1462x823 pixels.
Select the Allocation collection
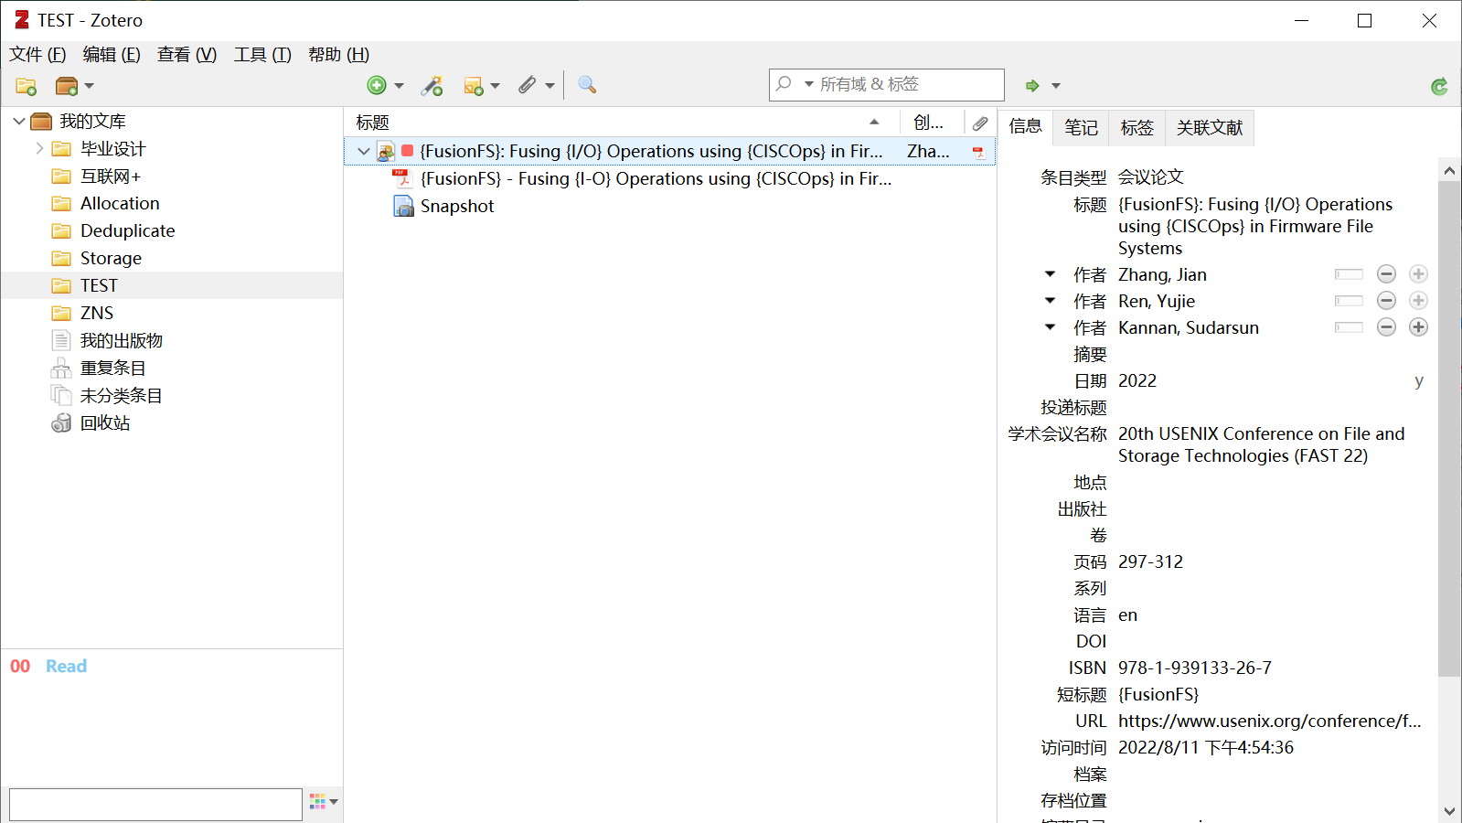tap(120, 203)
